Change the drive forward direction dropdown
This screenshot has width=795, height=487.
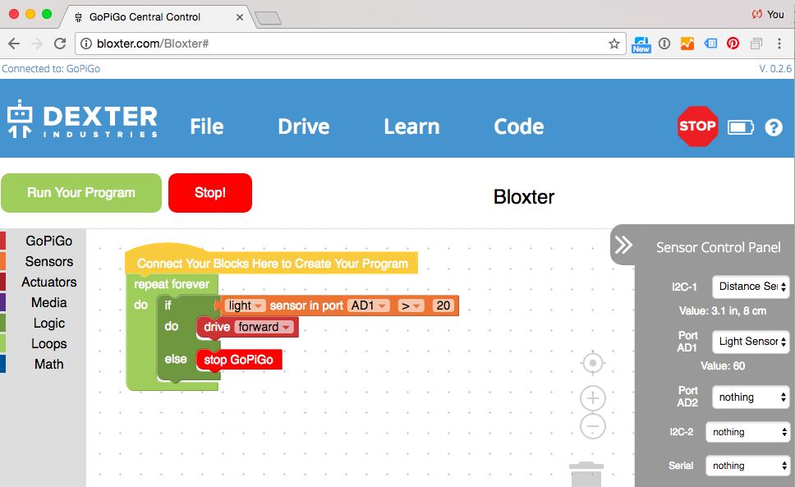tap(264, 327)
